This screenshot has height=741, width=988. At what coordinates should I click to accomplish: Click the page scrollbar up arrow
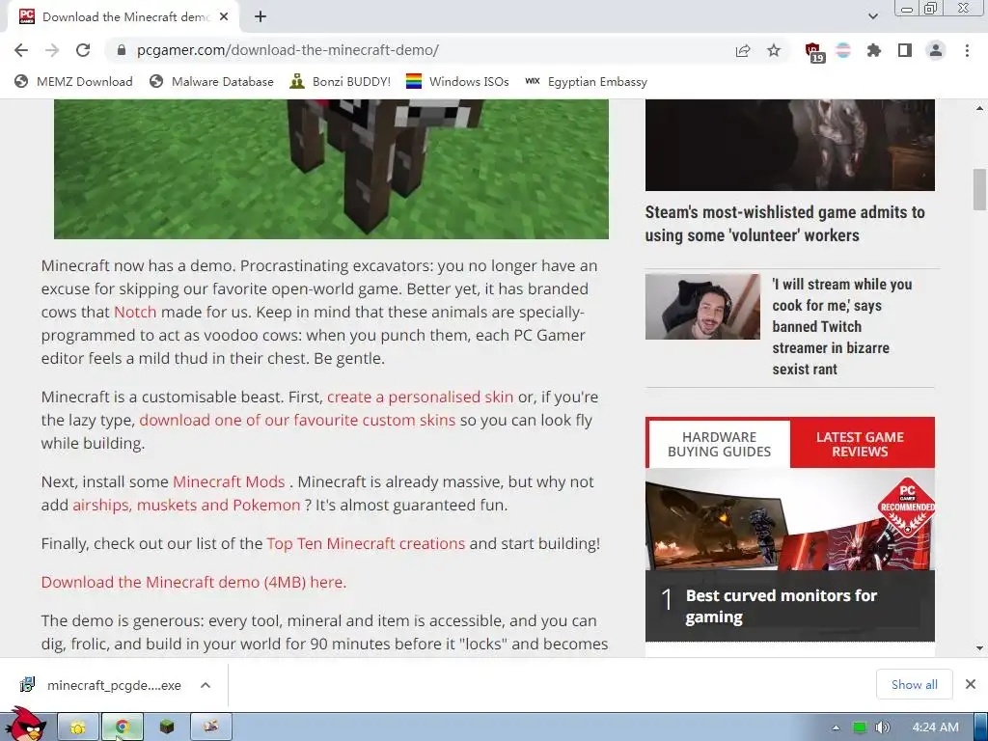click(x=979, y=108)
